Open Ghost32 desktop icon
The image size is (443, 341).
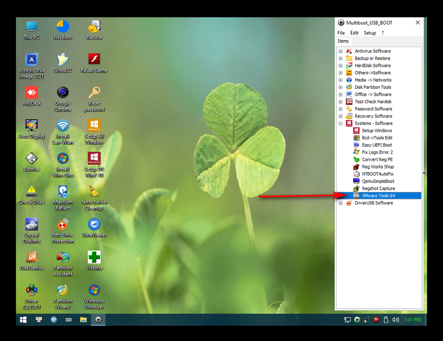click(x=63, y=63)
